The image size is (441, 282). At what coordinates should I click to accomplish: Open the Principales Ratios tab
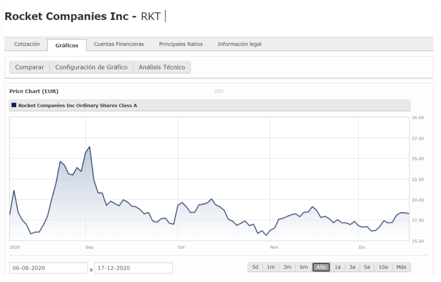[x=181, y=44]
